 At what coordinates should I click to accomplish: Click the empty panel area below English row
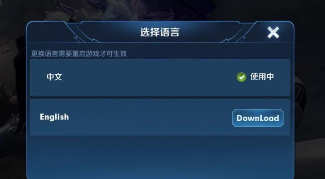click(160, 157)
